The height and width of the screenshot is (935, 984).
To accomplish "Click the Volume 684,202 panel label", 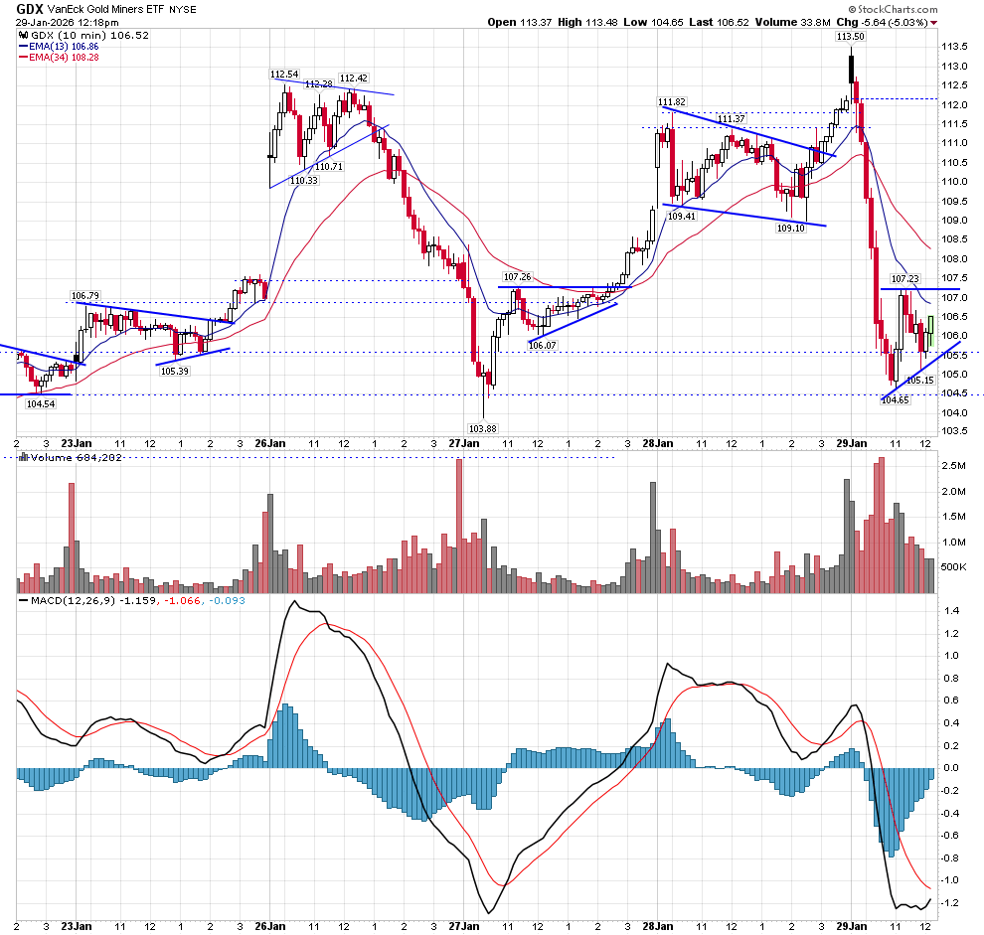I will [67, 458].
